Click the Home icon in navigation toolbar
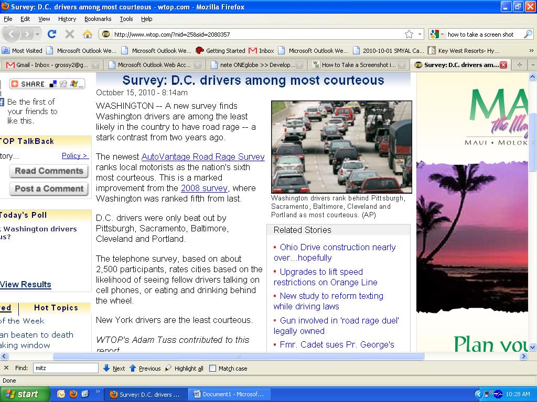Viewport: 537px width, 402px height. click(x=88, y=34)
